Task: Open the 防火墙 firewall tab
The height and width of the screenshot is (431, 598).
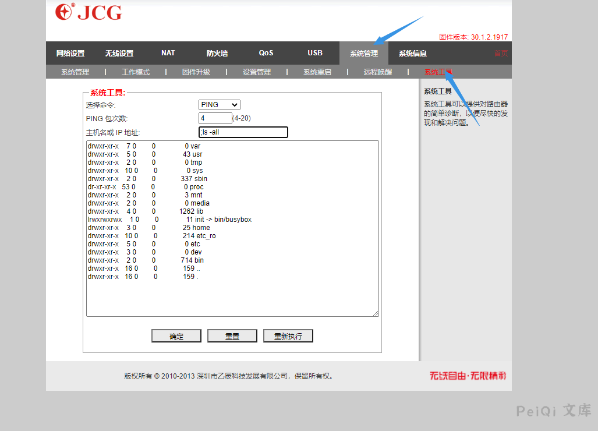Action: point(217,54)
